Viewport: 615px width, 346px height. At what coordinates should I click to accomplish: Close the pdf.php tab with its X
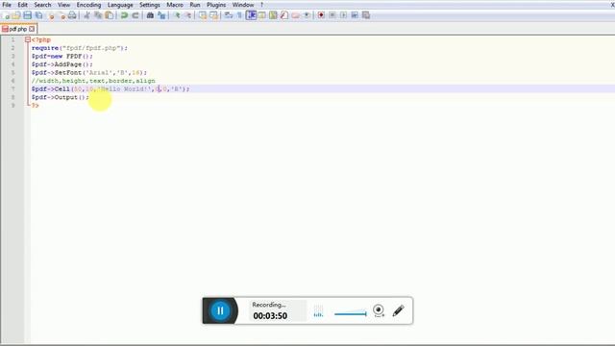tap(32, 29)
